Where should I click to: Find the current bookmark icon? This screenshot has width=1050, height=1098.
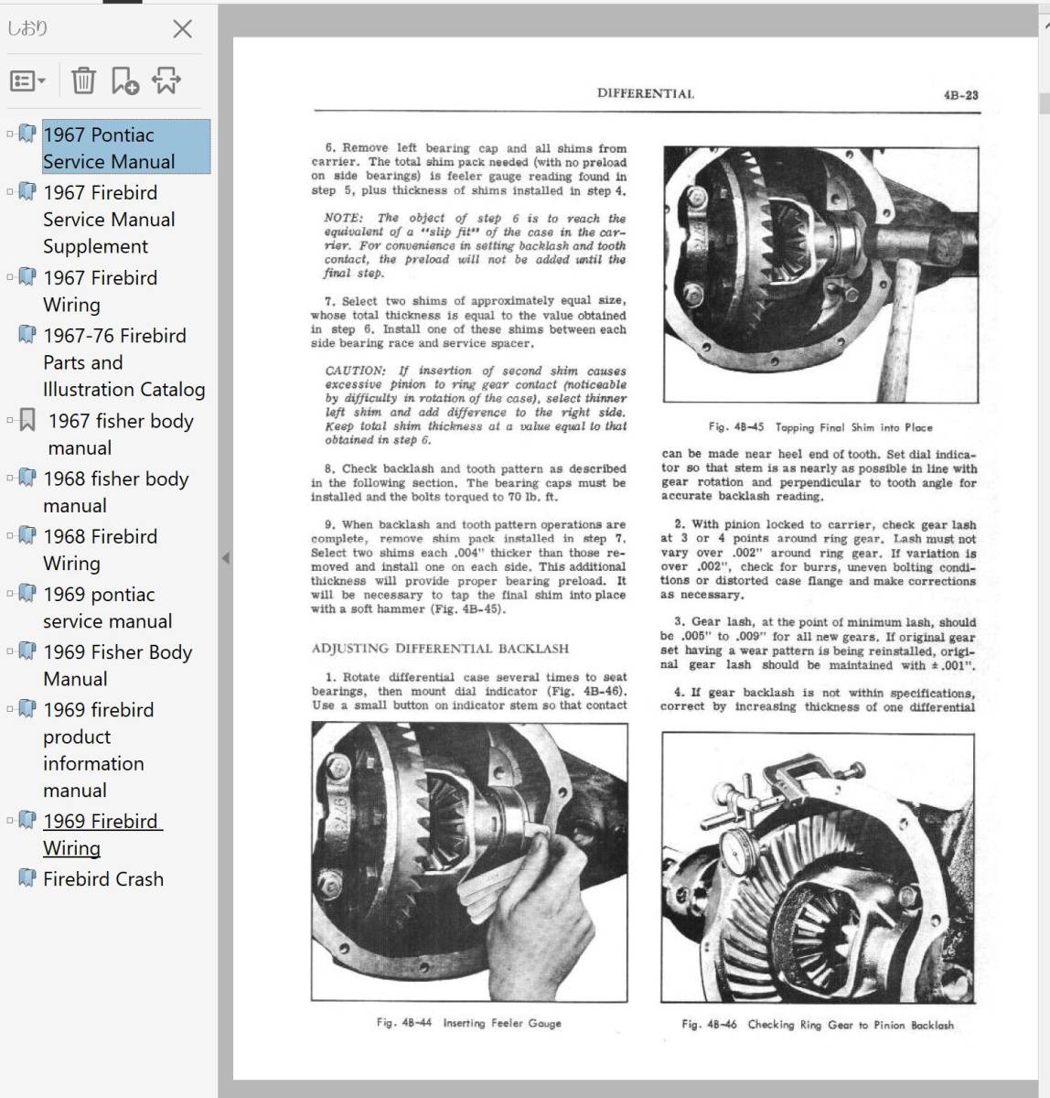166,81
